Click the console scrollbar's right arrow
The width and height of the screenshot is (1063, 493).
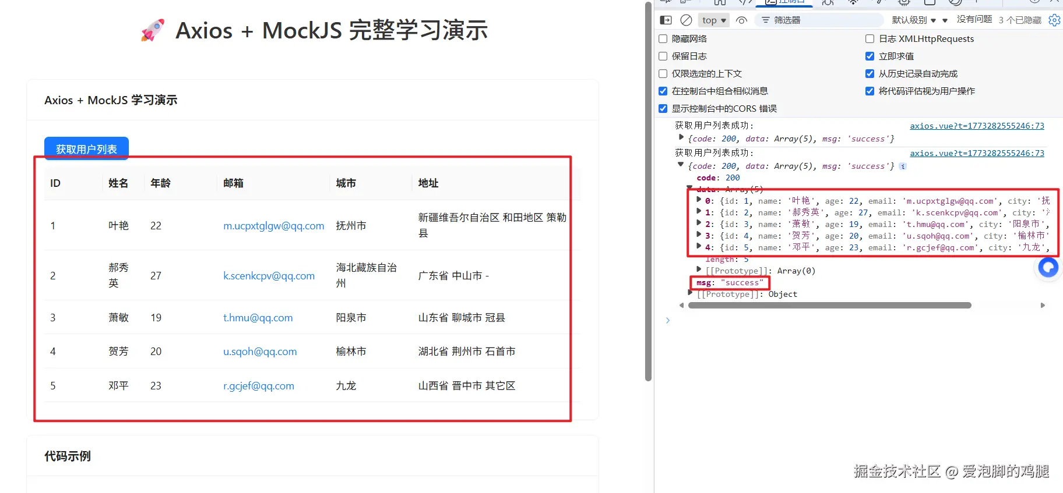click(1043, 305)
